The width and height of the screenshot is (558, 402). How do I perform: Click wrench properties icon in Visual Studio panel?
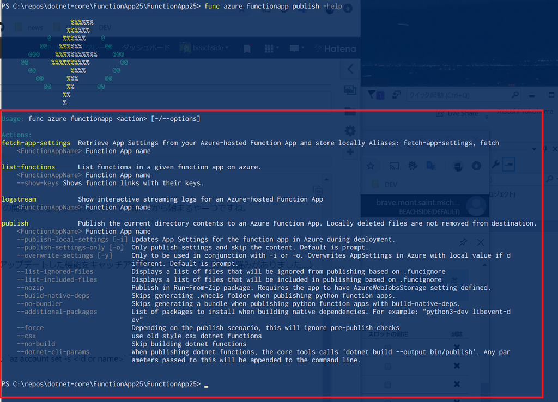(x=495, y=165)
